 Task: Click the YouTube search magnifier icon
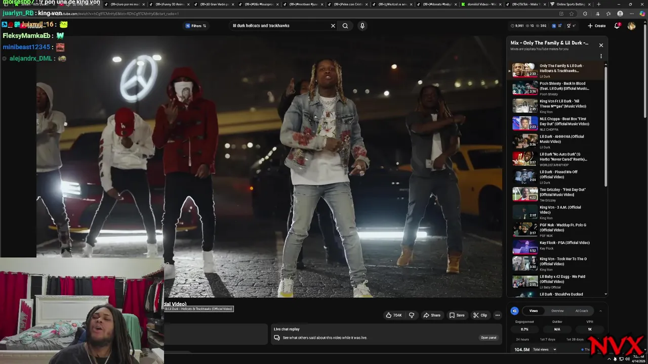coord(345,26)
